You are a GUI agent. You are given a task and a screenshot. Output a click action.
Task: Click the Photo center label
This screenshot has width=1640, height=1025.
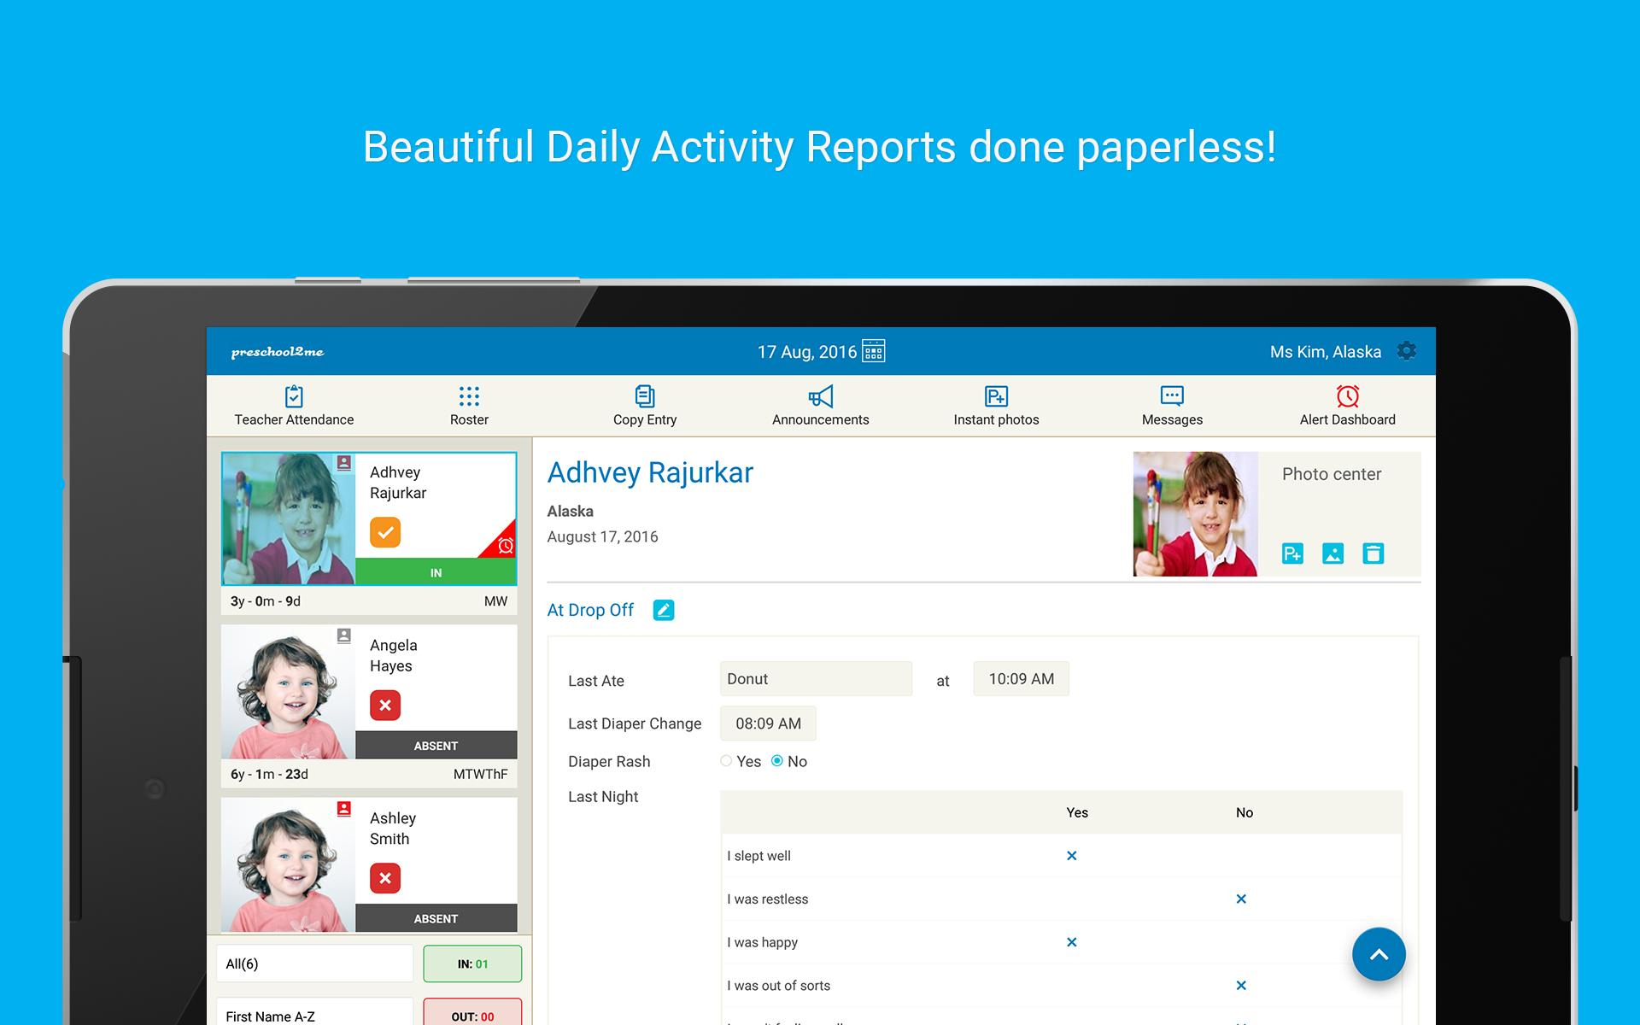(x=1332, y=474)
